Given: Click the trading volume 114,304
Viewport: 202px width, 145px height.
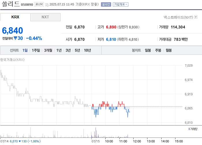Looking at the screenshot, I should click(x=178, y=27).
